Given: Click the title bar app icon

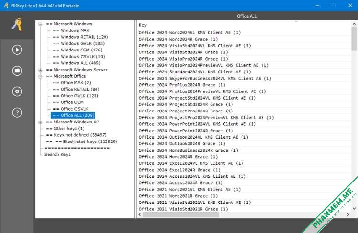Looking at the screenshot, I should click(6, 5).
